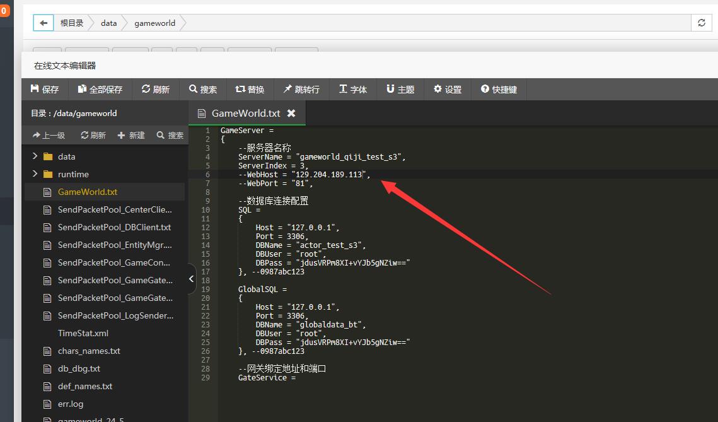Refresh the editor via toolbar refresh button
The height and width of the screenshot is (422, 718).
tap(156, 90)
